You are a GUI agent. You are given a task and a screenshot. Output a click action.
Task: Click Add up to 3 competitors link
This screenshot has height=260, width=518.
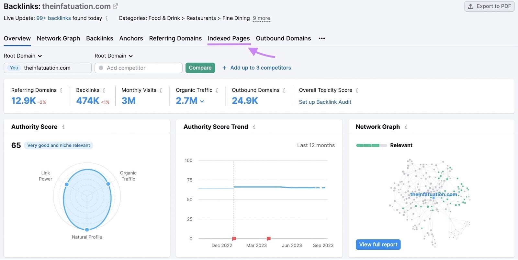261,68
